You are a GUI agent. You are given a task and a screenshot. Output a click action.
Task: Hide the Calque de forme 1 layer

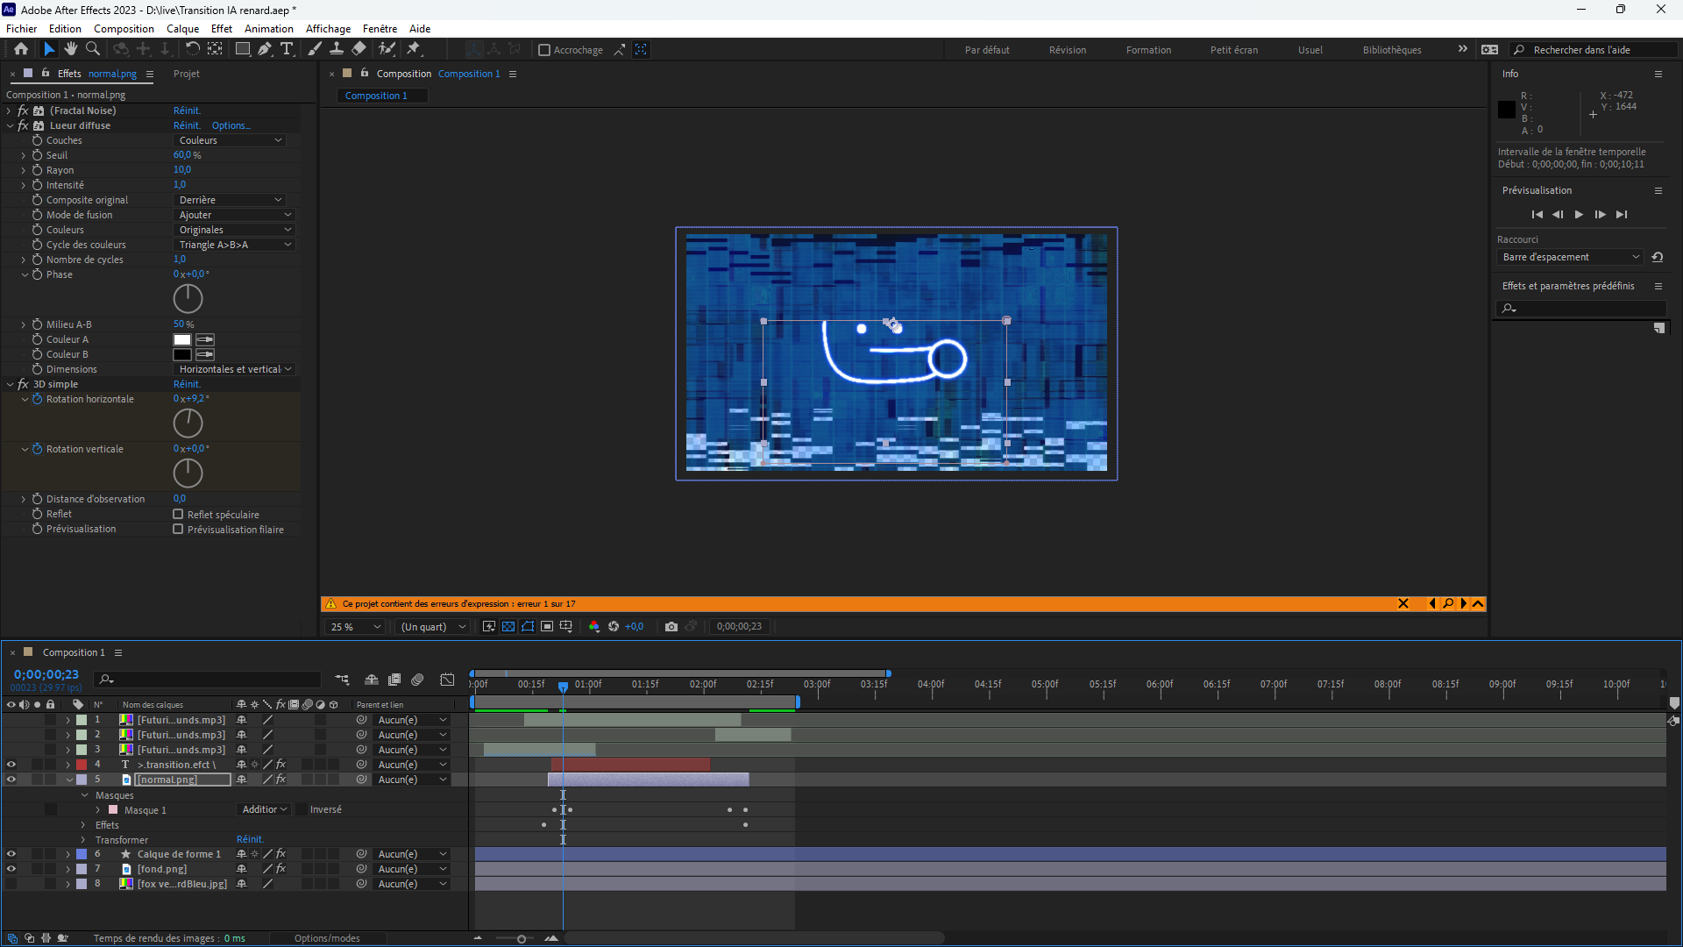point(11,854)
